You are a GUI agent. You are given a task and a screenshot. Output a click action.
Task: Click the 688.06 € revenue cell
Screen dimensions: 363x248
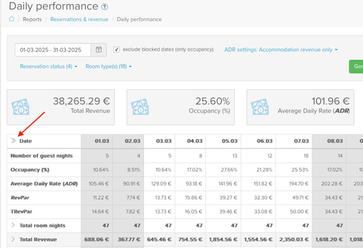[96, 240]
